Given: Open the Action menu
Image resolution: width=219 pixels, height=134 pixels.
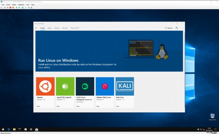Looking at the screenshot, I should point(8,5).
